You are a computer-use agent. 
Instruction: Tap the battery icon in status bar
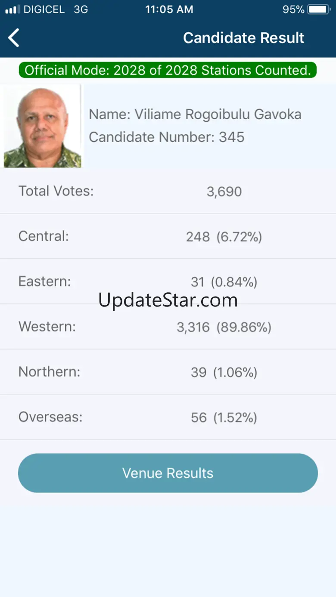(x=319, y=9)
